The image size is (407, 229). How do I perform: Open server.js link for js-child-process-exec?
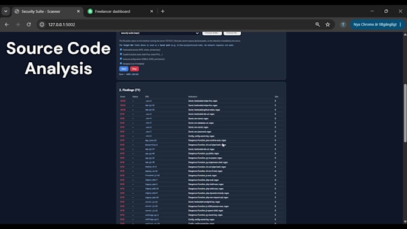151,206
